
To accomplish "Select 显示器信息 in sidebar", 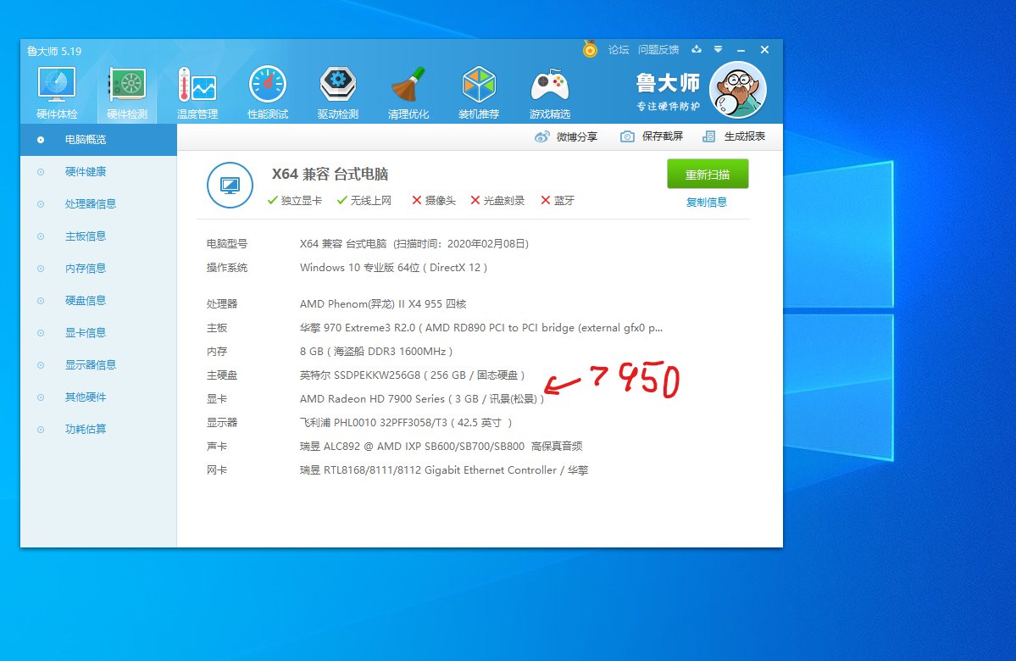I will tap(98, 365).
